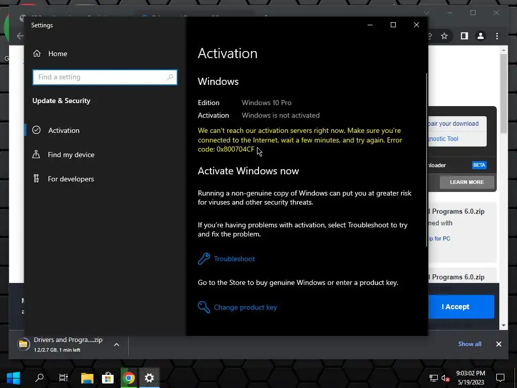Close the Chrome downloads bar
The image size is (517, 388).
pos(498,344)
